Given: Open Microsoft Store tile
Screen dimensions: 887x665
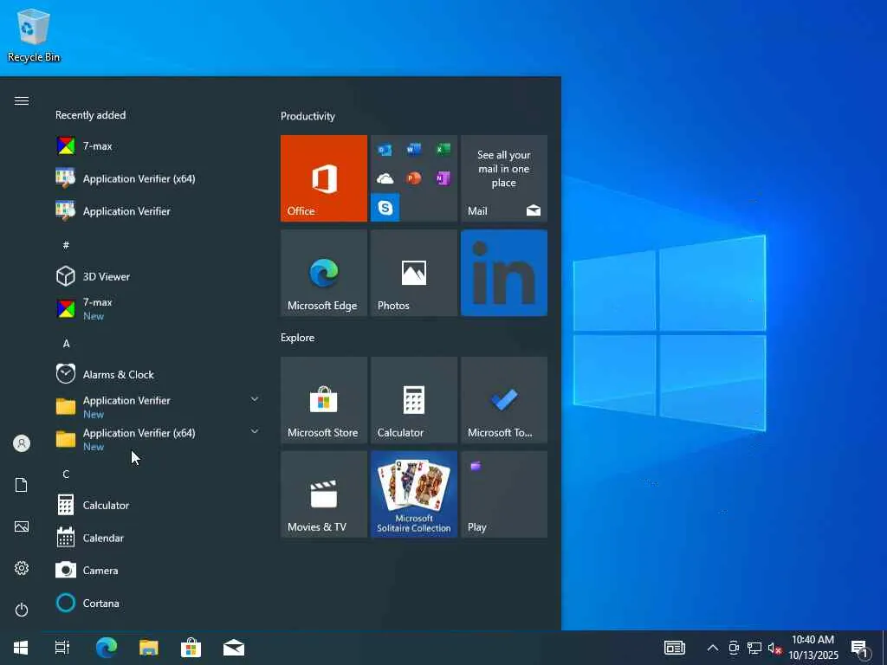Looking at the screenshot, I should click(x=323, y=399).
